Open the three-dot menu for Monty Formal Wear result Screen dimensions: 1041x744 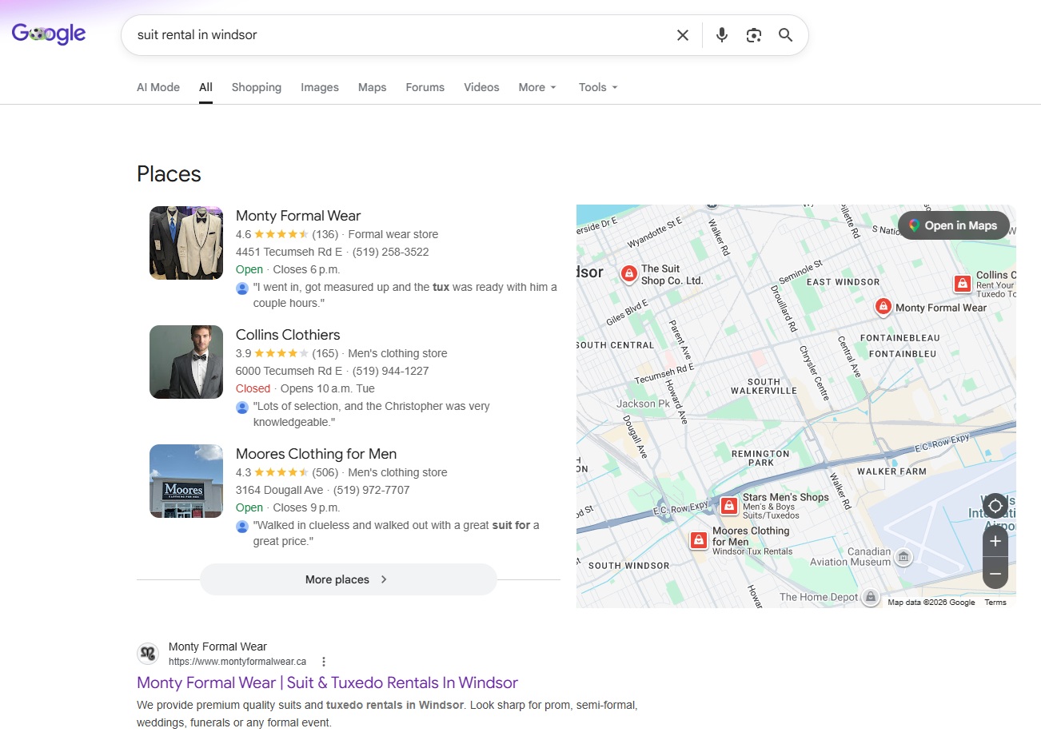pos(324,662)
